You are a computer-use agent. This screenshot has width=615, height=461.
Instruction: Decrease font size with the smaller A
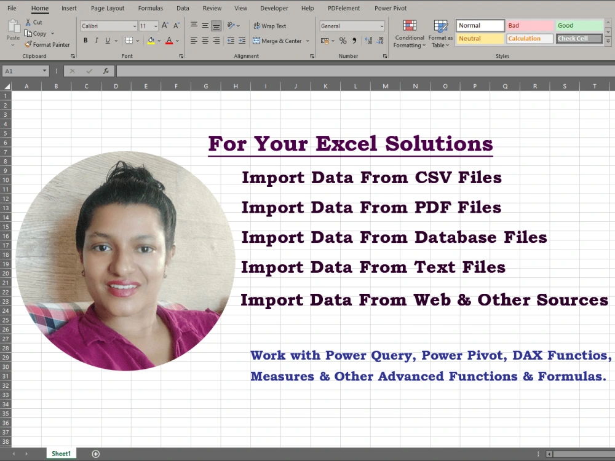point(177,26)
